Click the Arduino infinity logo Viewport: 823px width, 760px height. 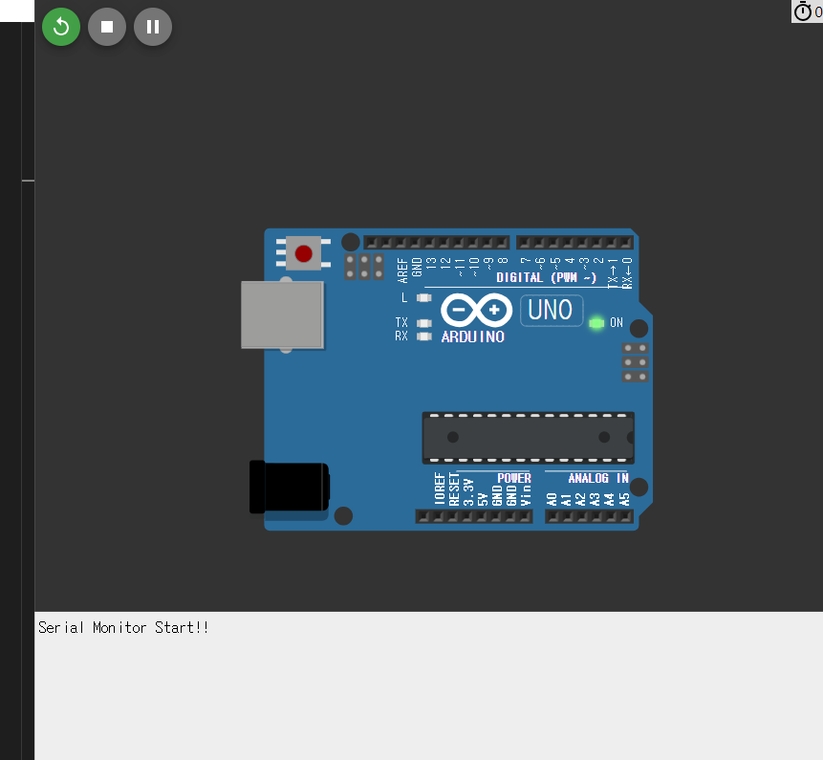[477, 310]
